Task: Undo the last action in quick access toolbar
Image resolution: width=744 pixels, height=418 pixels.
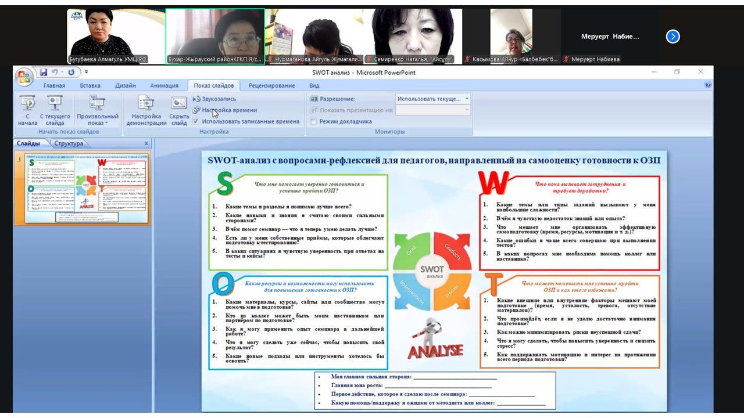Action: point(55,73)
